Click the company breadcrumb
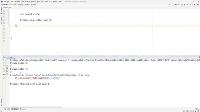The width and height of the screenshot is (200, 112). [20, 5]
